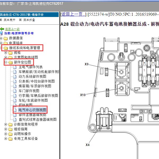The height and width of the screenshot is (159, 159).
Task: Click the 车门部件视图 document icon
Action: pos(15,91)
